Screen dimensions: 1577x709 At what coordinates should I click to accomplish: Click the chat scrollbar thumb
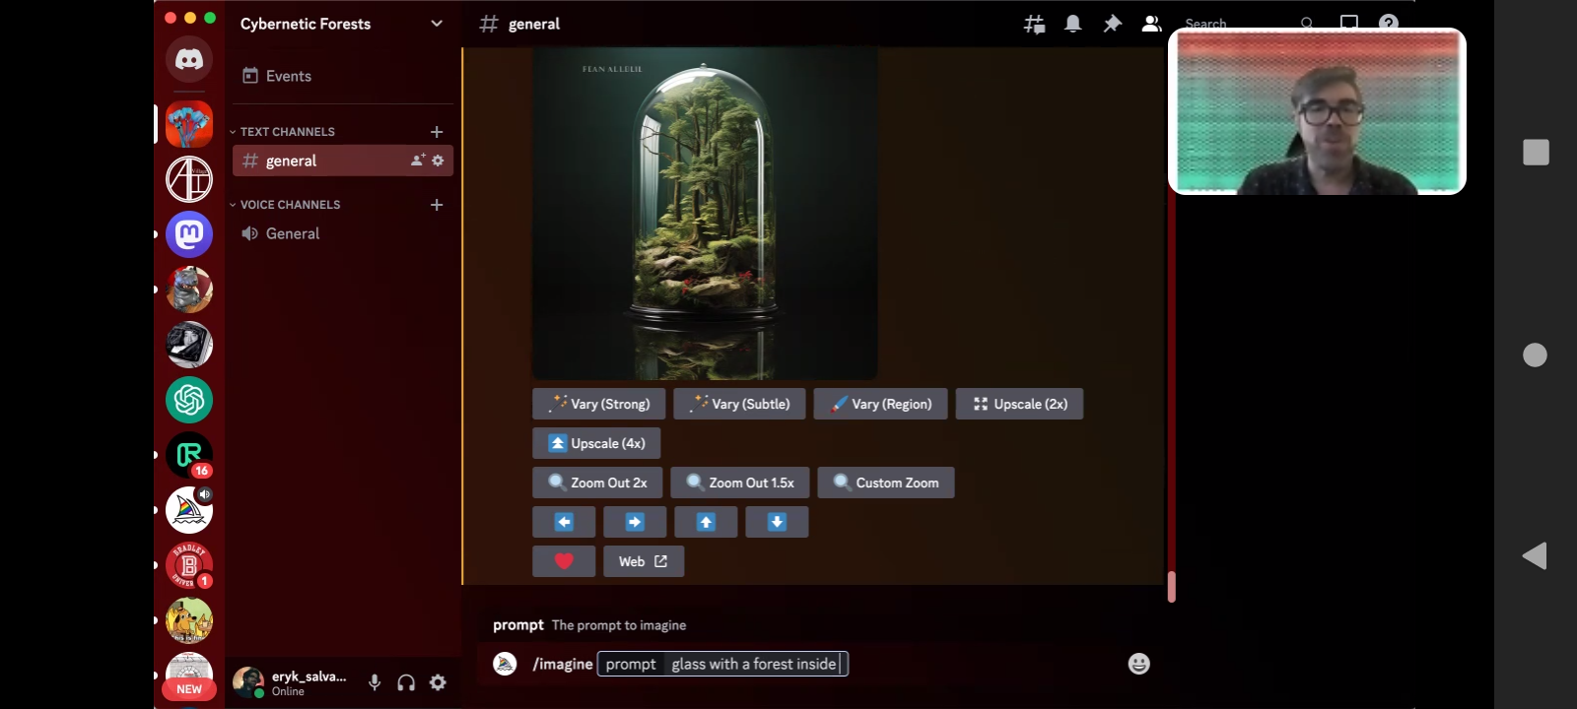pyautogui.click(x=1171, y=587)
